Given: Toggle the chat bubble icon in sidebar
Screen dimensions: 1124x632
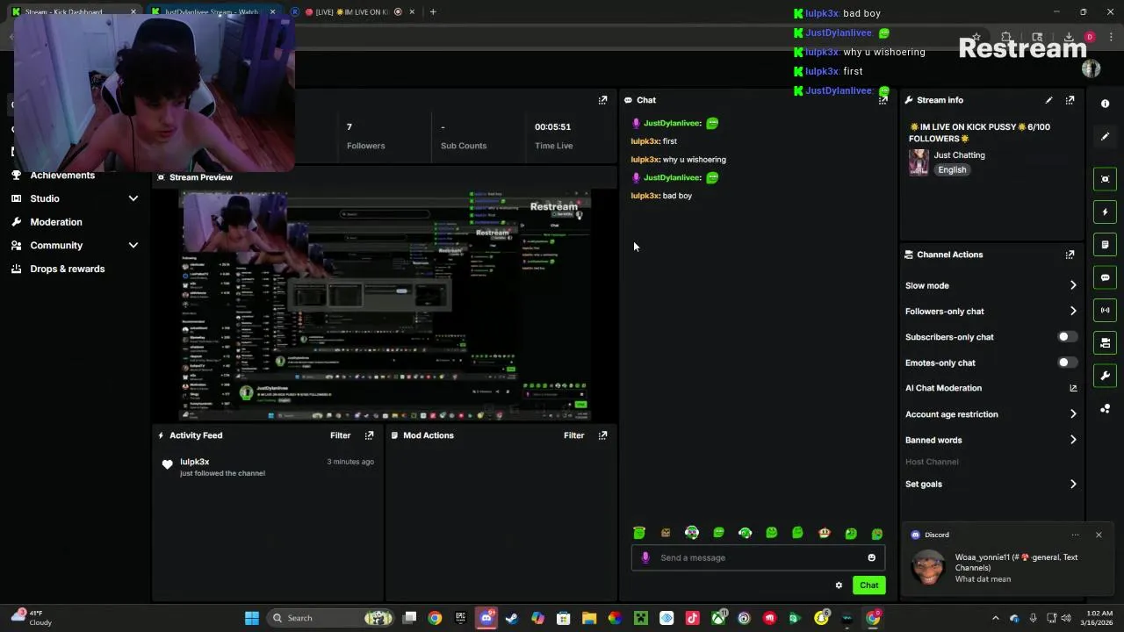Looking at the screenshot, I should coord(1105,277).
